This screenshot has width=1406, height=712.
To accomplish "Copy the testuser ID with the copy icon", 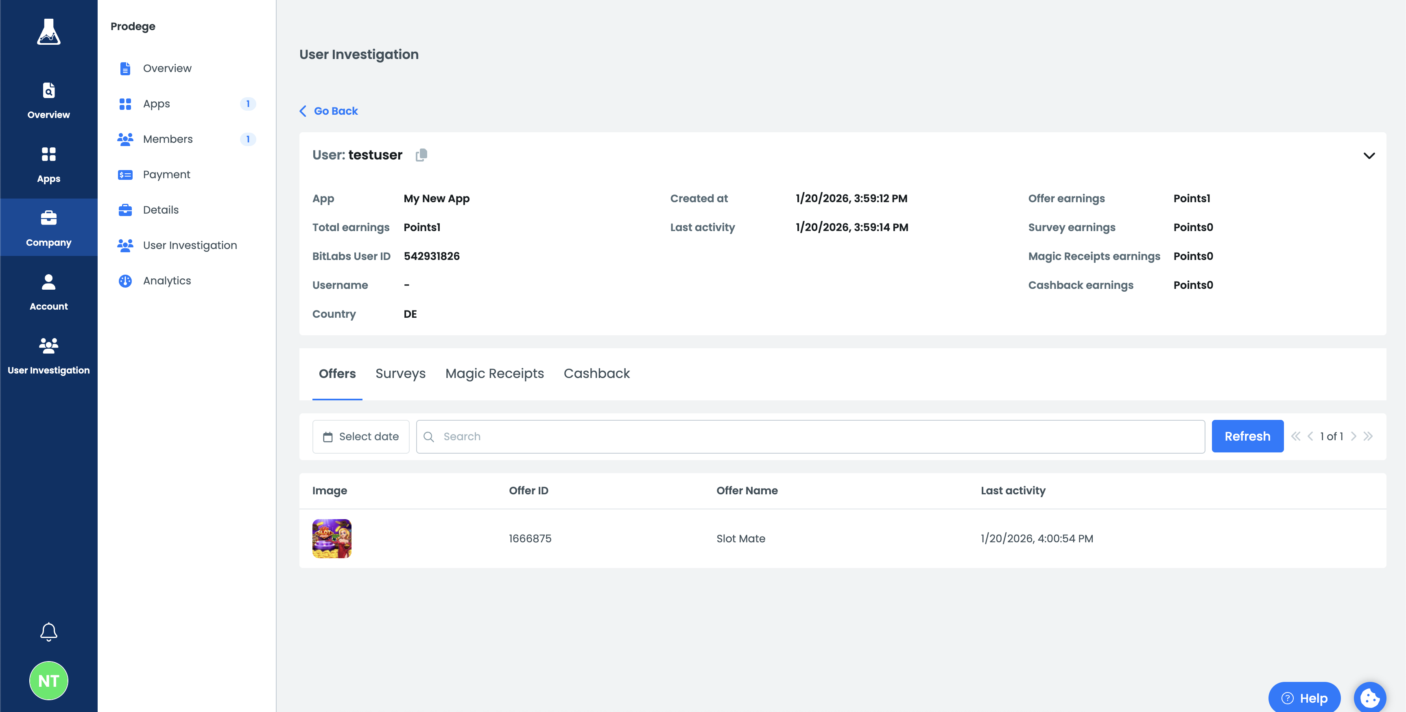I will pyautogui.click(x=421, y=155).
